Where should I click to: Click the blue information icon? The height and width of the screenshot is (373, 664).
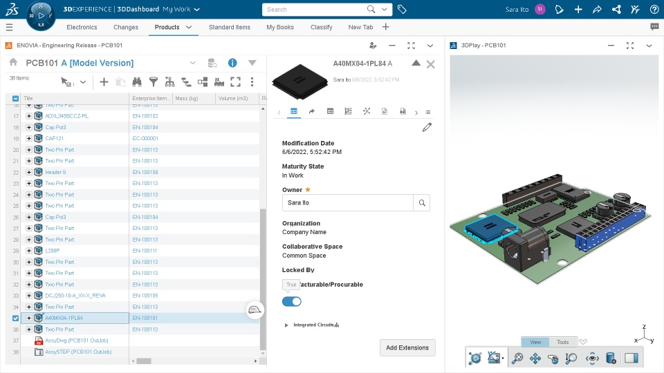pos(232,63)
